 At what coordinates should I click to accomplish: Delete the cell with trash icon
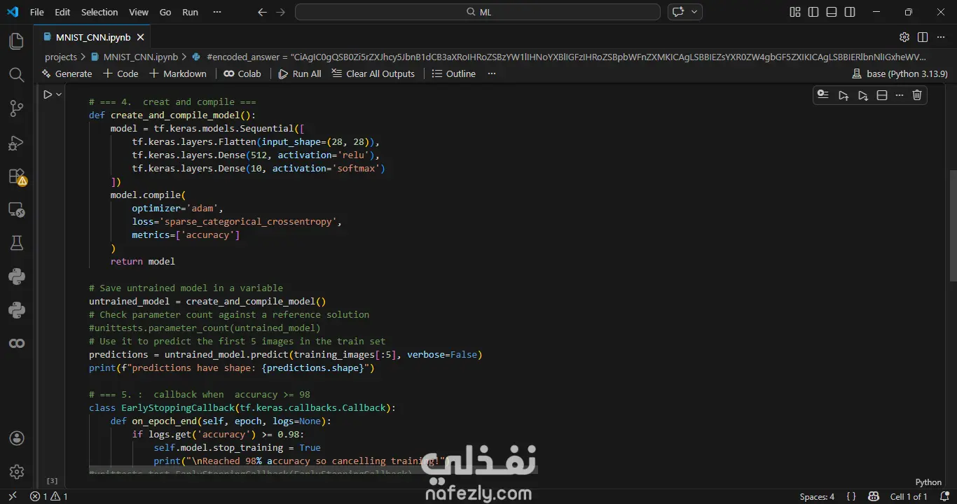(917, 95)
